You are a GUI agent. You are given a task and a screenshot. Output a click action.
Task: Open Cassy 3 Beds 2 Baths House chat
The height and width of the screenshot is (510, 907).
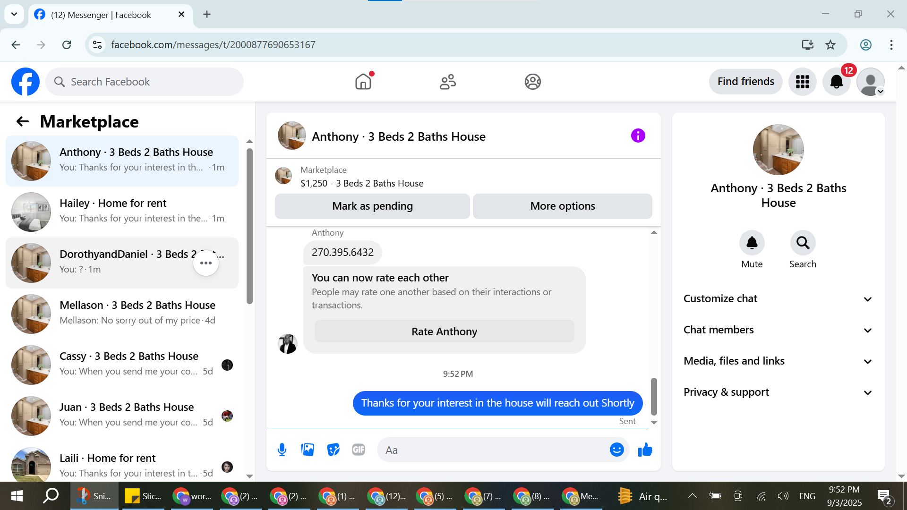pyautogui.click(x=122, y=365)
